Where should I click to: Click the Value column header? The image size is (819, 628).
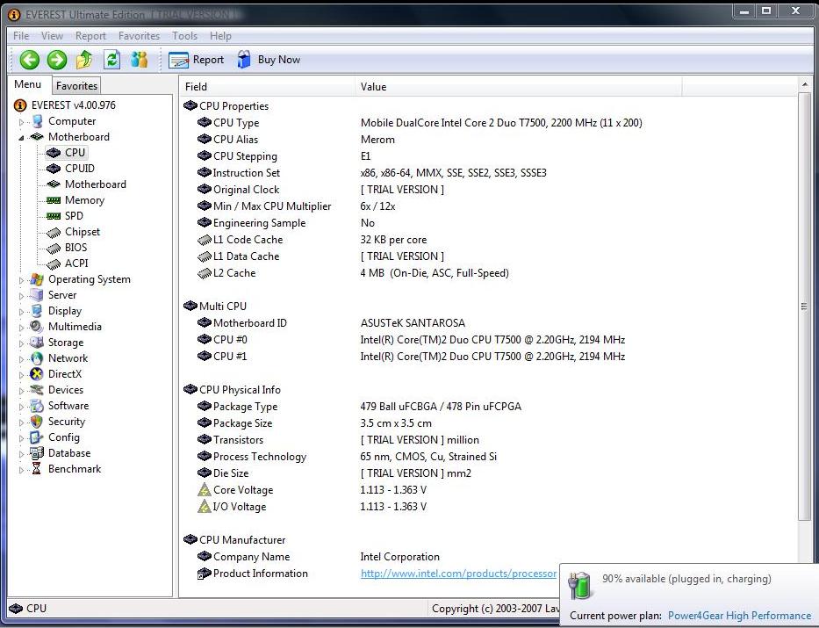[519, 87]
